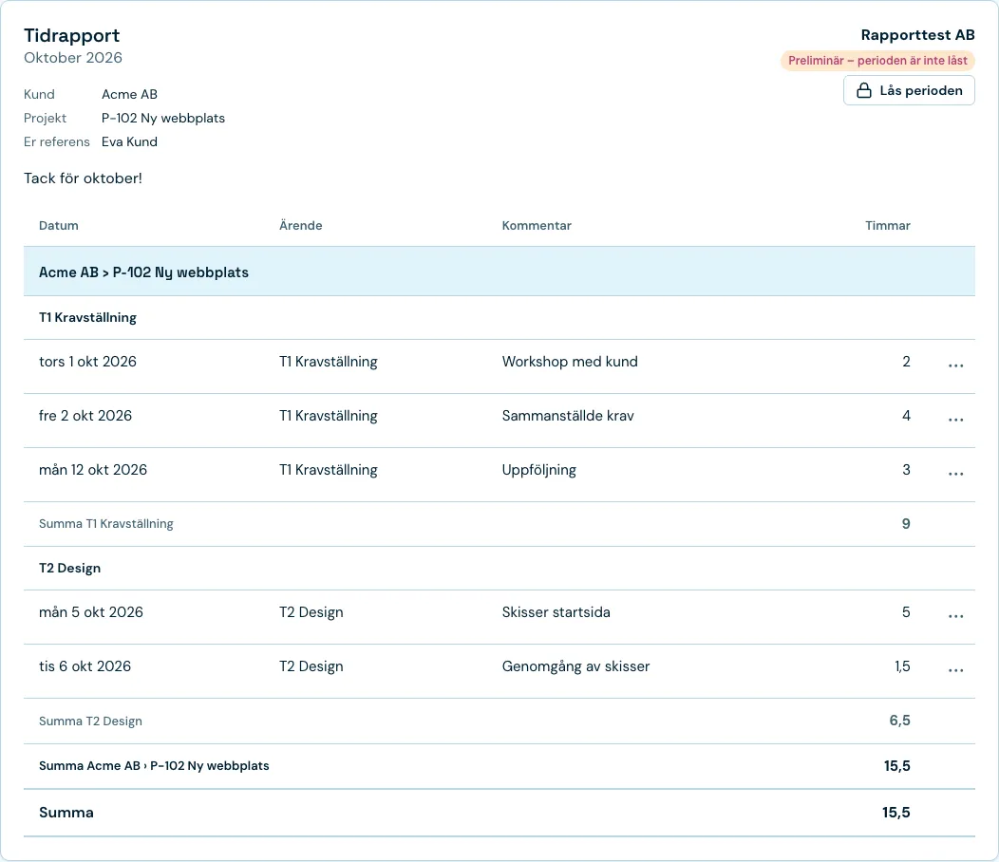Open options menu for Uppföljning row
This screenshot has width=999, height=862.
click(x=955, y=474)
